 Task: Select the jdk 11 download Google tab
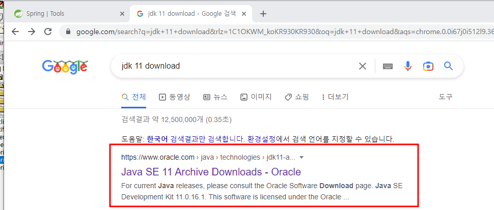click(190, 14)
